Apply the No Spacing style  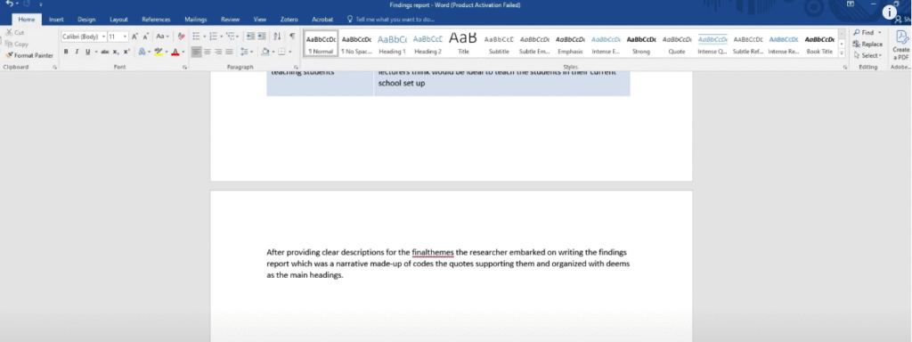click(x=356, y=44)
